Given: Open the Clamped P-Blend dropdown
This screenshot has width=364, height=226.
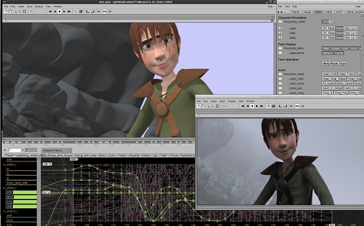Looking at the screenshot, I should tap(56, 150).
